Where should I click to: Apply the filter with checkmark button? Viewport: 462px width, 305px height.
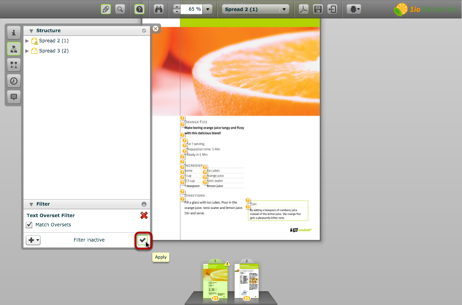tap(143, 240)
